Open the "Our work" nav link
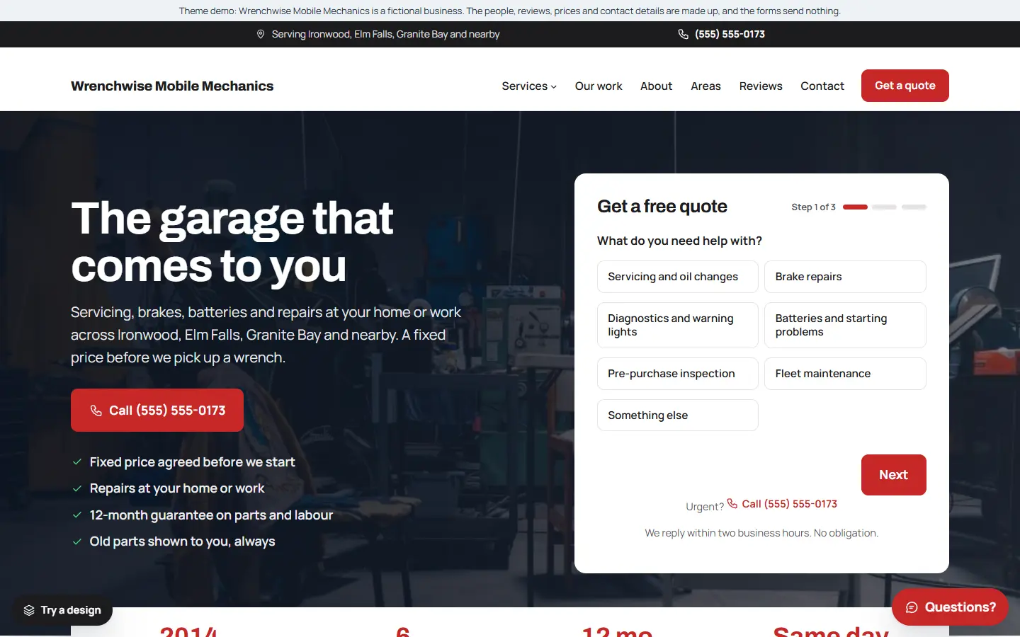 point(599,86)
